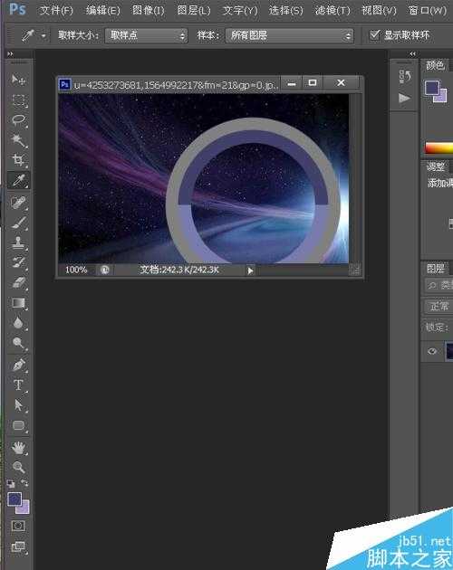Toggle Quick Mask mode icon

coord(18,526)
